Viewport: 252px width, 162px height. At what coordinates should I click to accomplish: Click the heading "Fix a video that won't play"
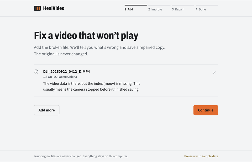pos(86,35)
